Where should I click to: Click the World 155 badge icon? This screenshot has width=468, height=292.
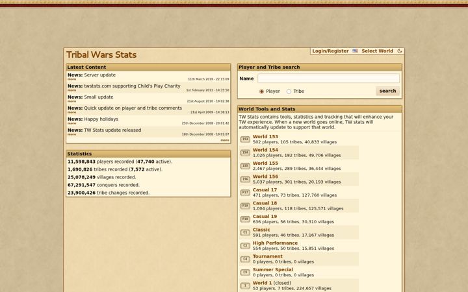[x=245, y=166]
